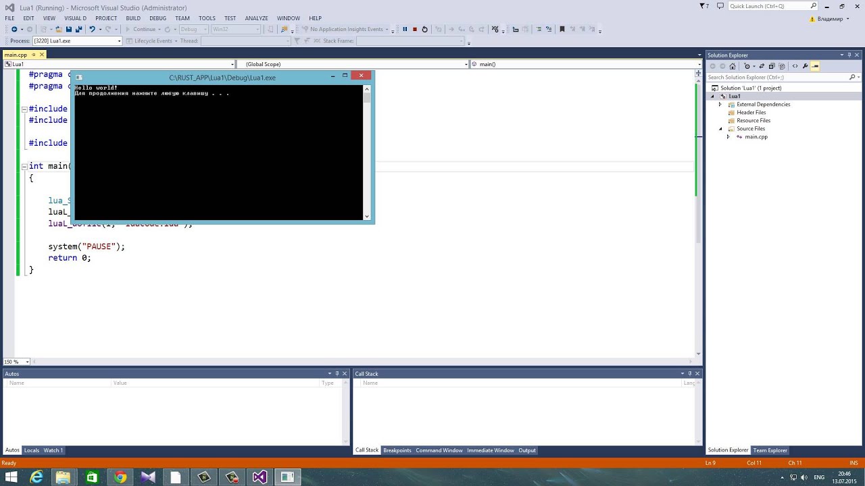This screenshot has width=865, height=486.
Task: Click the Visual Studio taskbar icon
Action: (260, 477)
